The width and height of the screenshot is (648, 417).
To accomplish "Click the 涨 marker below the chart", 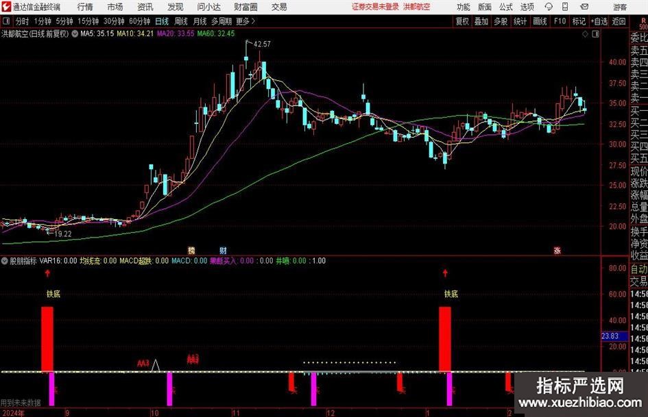I will coord(557,250).
